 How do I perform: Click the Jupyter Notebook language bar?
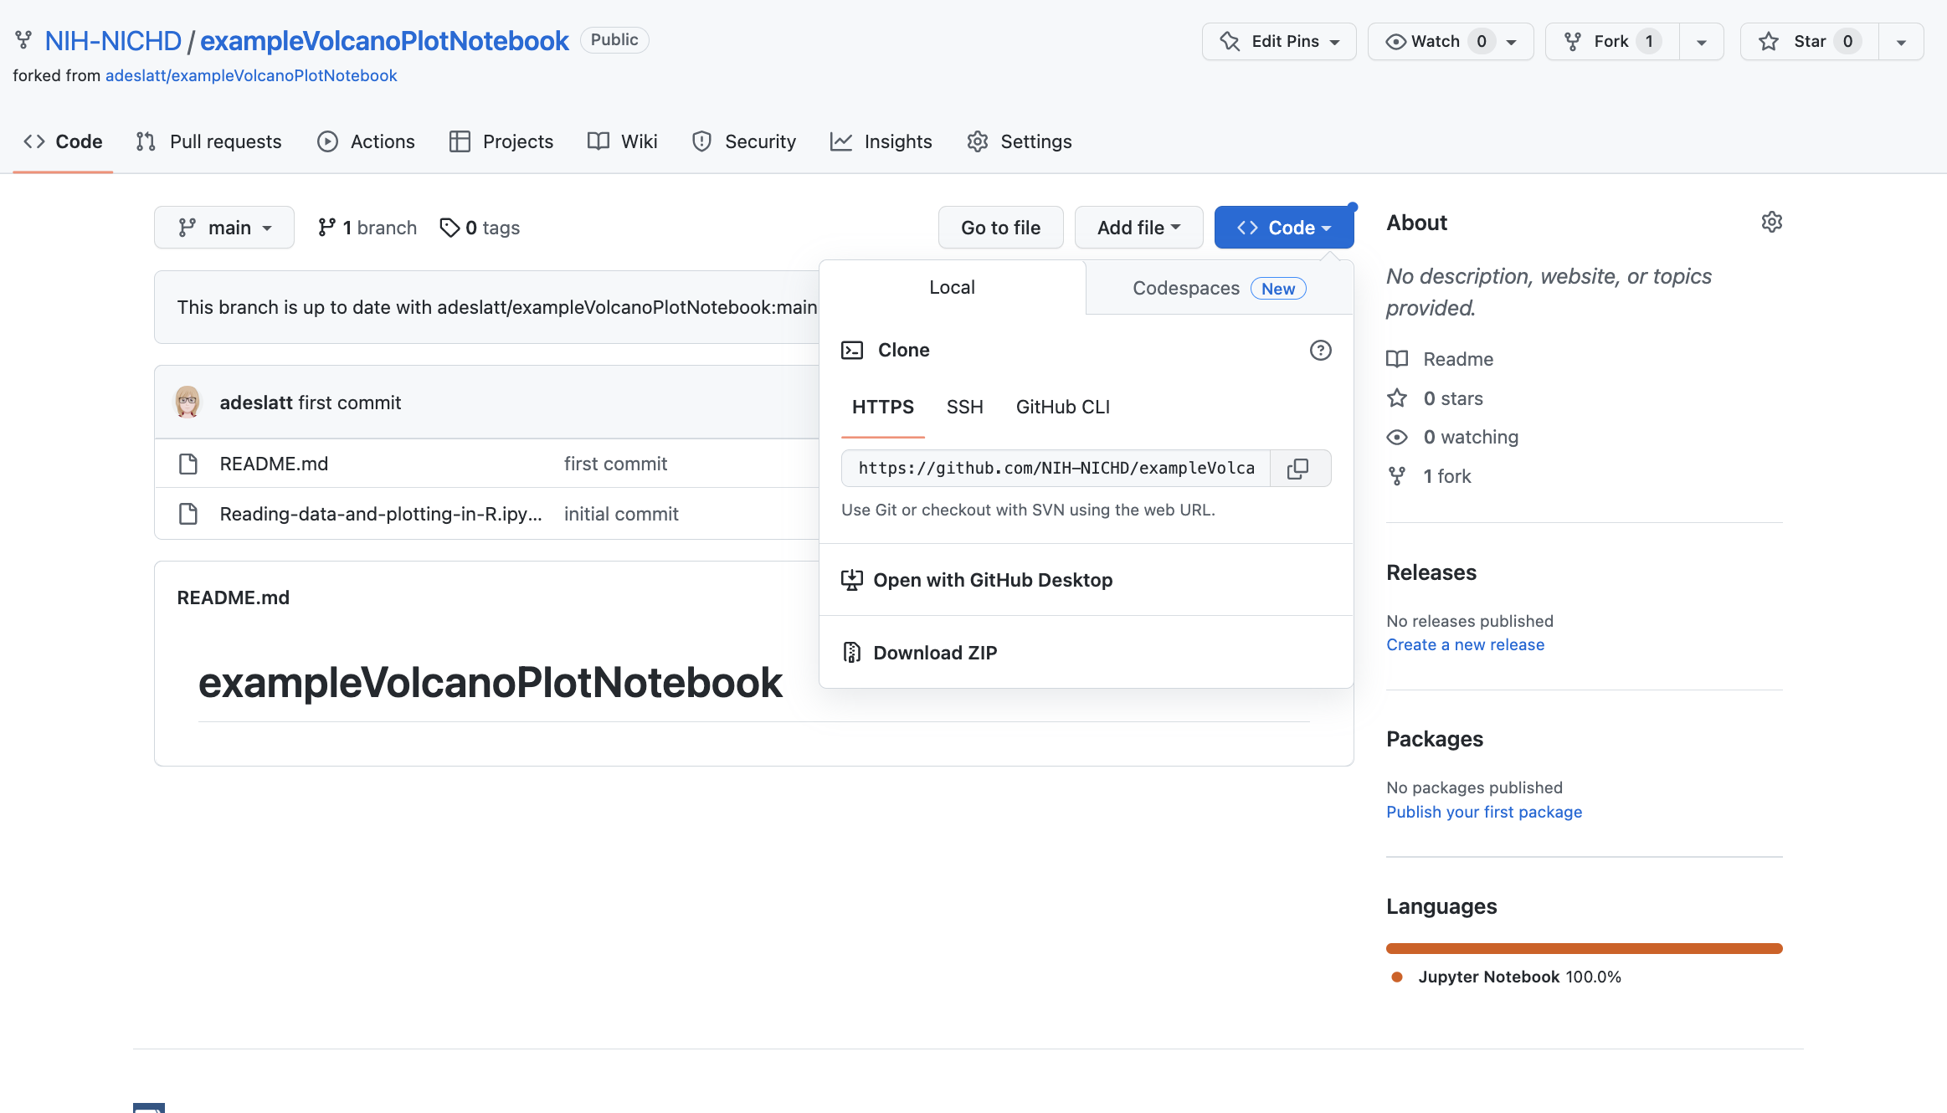pyautogui.click(x=1584, y=948)
